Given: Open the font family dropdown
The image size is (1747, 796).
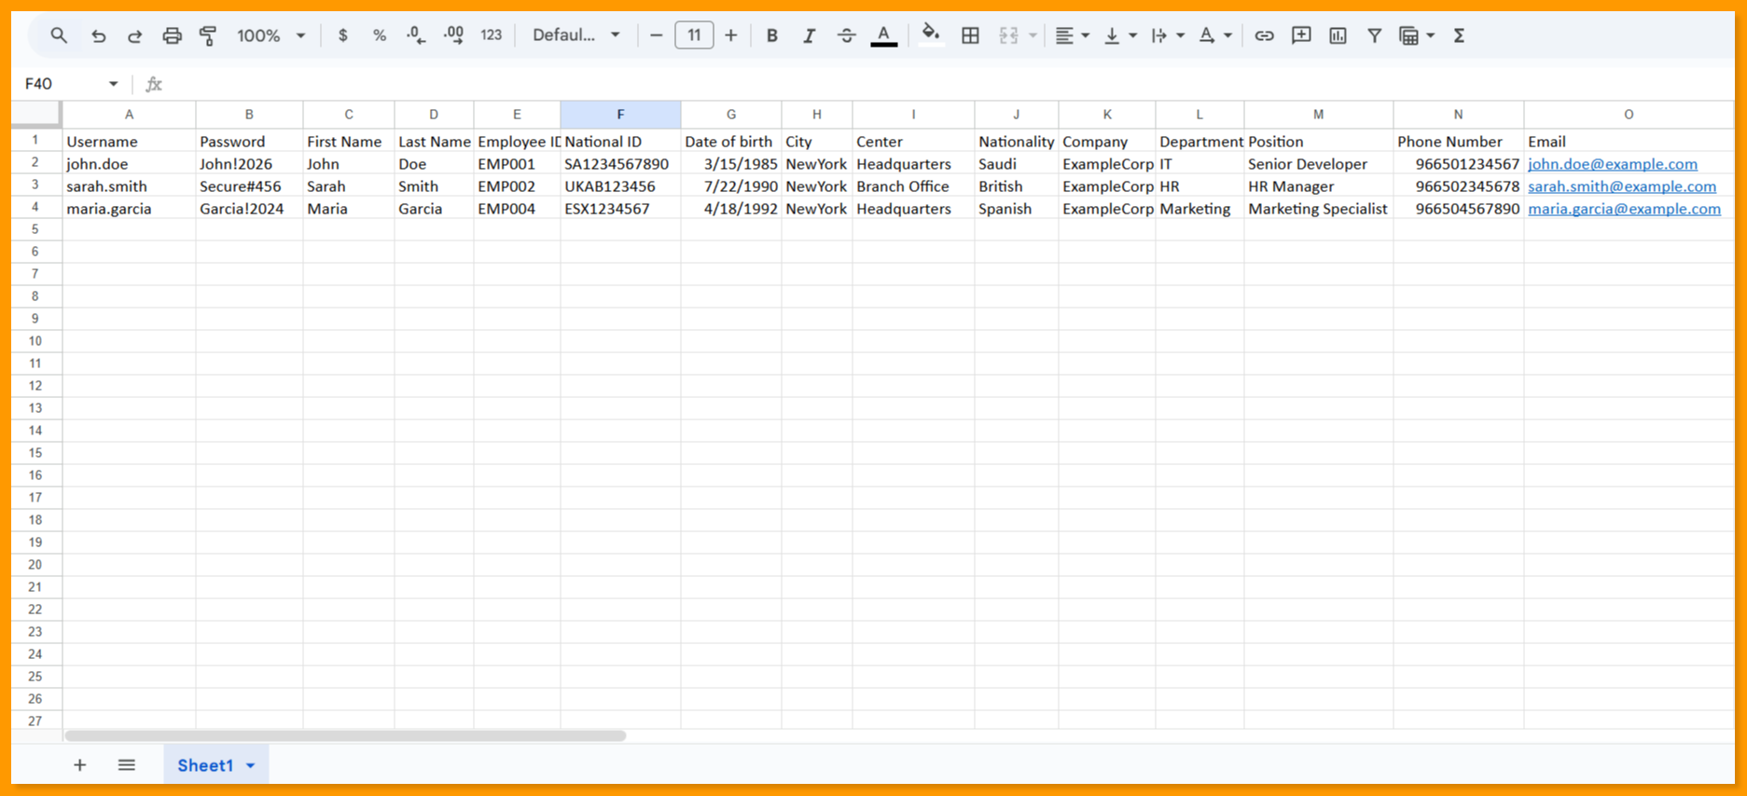Looking at the screenshot, I should 576,35.
